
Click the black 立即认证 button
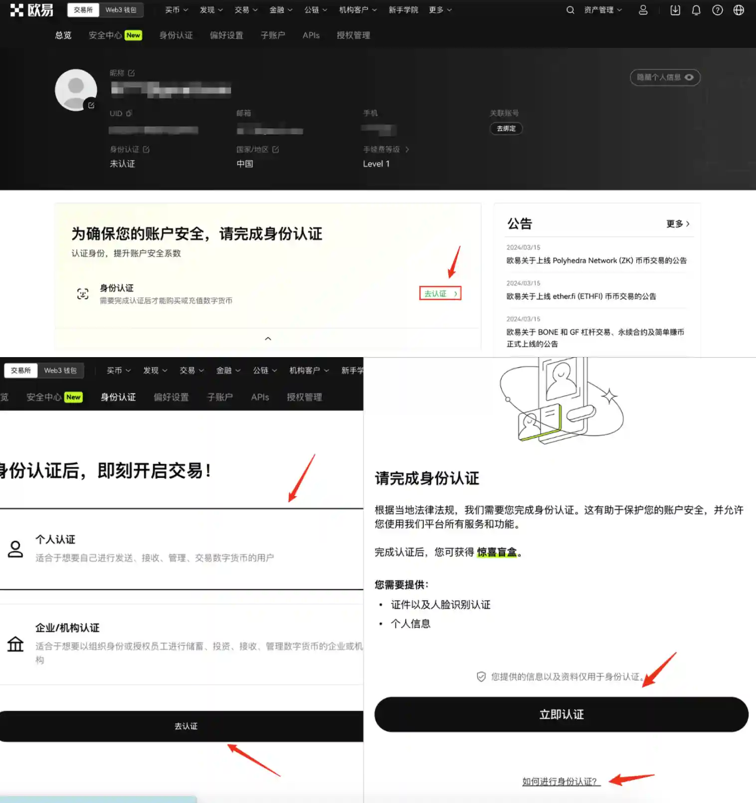click(x=562, y=714)
